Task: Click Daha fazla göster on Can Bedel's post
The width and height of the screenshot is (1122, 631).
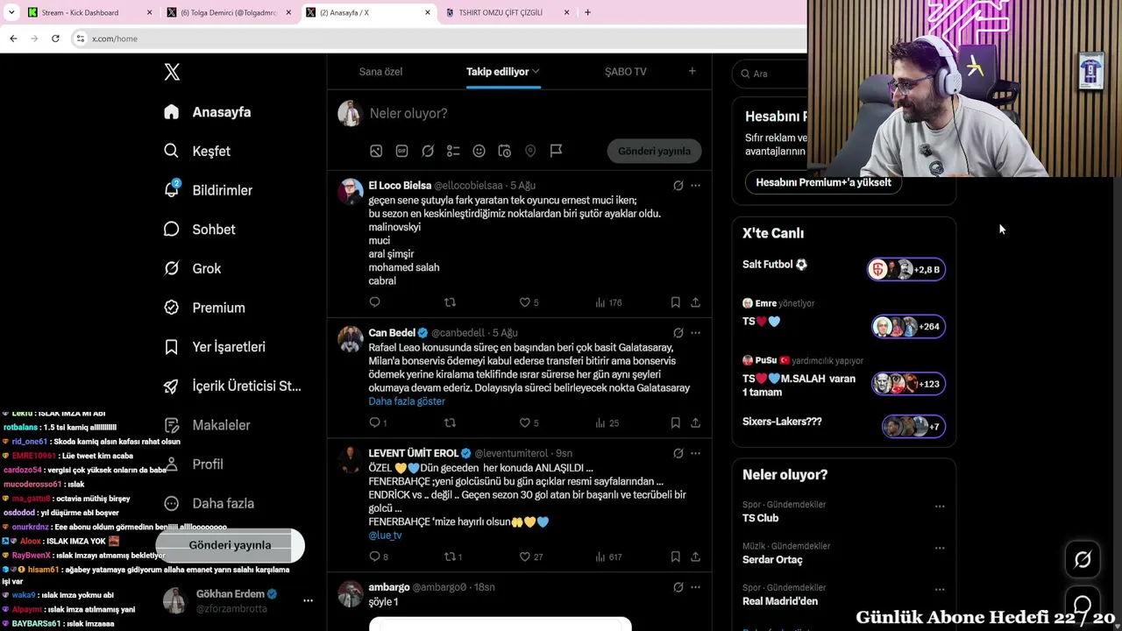Action: point(407,401)
